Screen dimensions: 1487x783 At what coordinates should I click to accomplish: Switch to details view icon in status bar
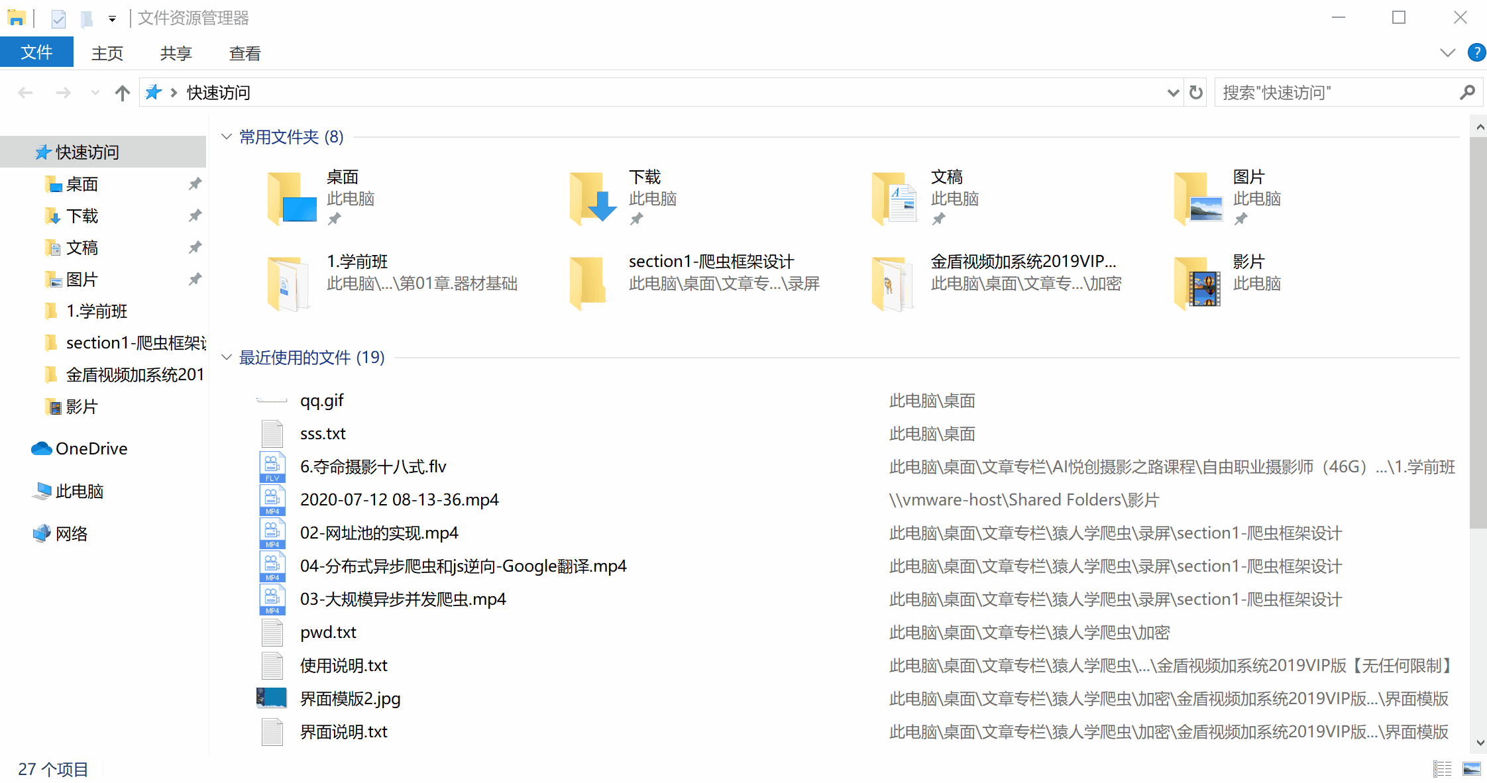(x=1442, y=769)
